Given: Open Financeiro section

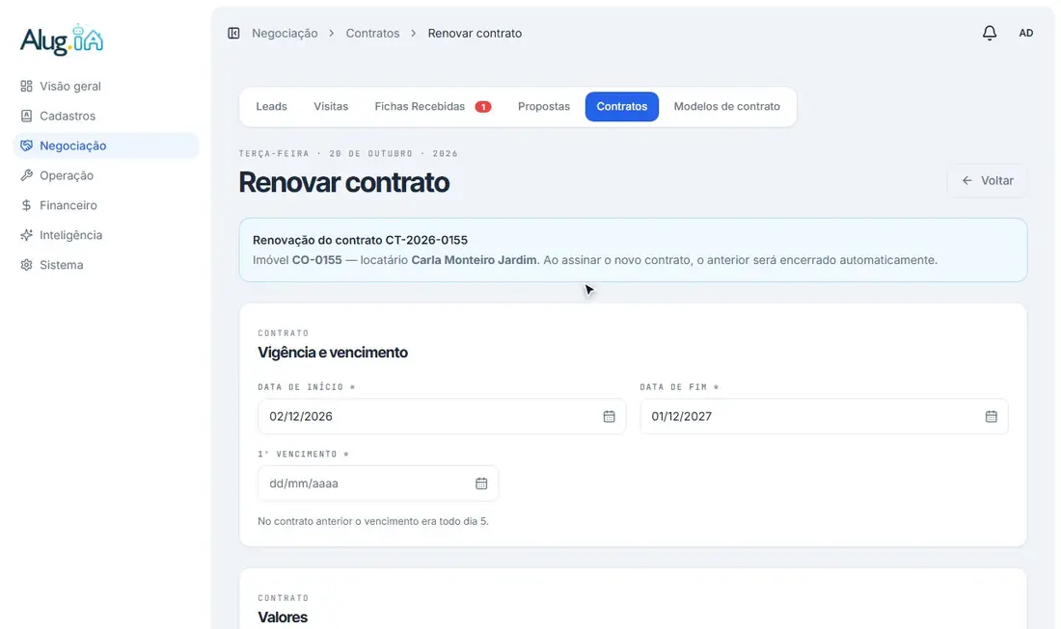Looking at the screenshot, I should tap(106, 205).
